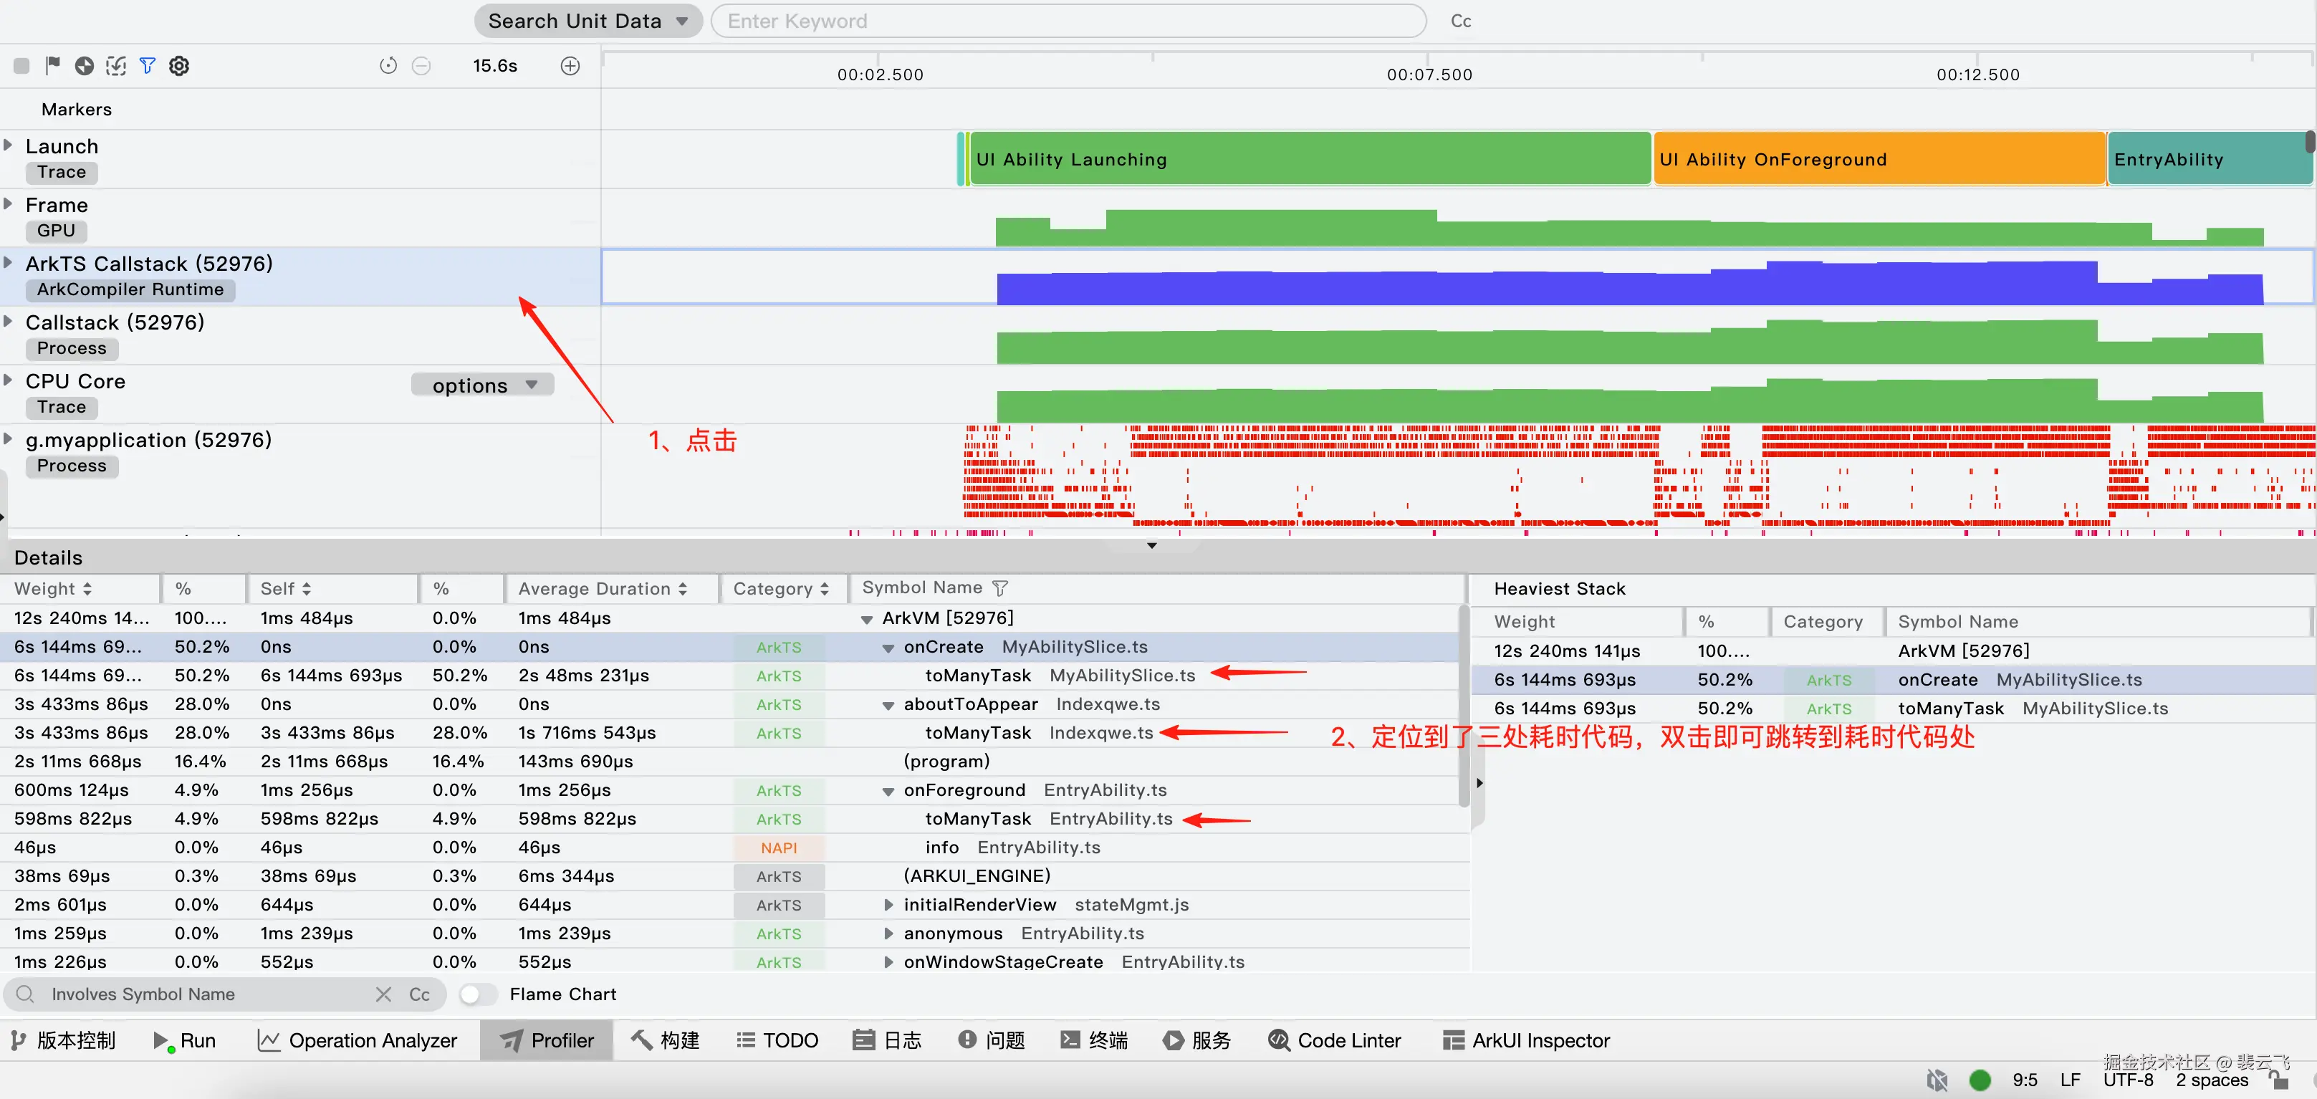The width and height of the screenshot is (2317, 1099).
Task: Click the dashed-box import selection icon
Action: point(116,66)
